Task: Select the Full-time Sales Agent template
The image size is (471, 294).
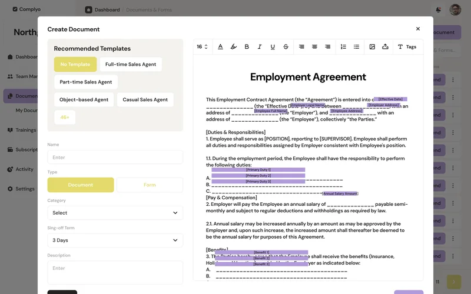Action: (x=131, y=64)
